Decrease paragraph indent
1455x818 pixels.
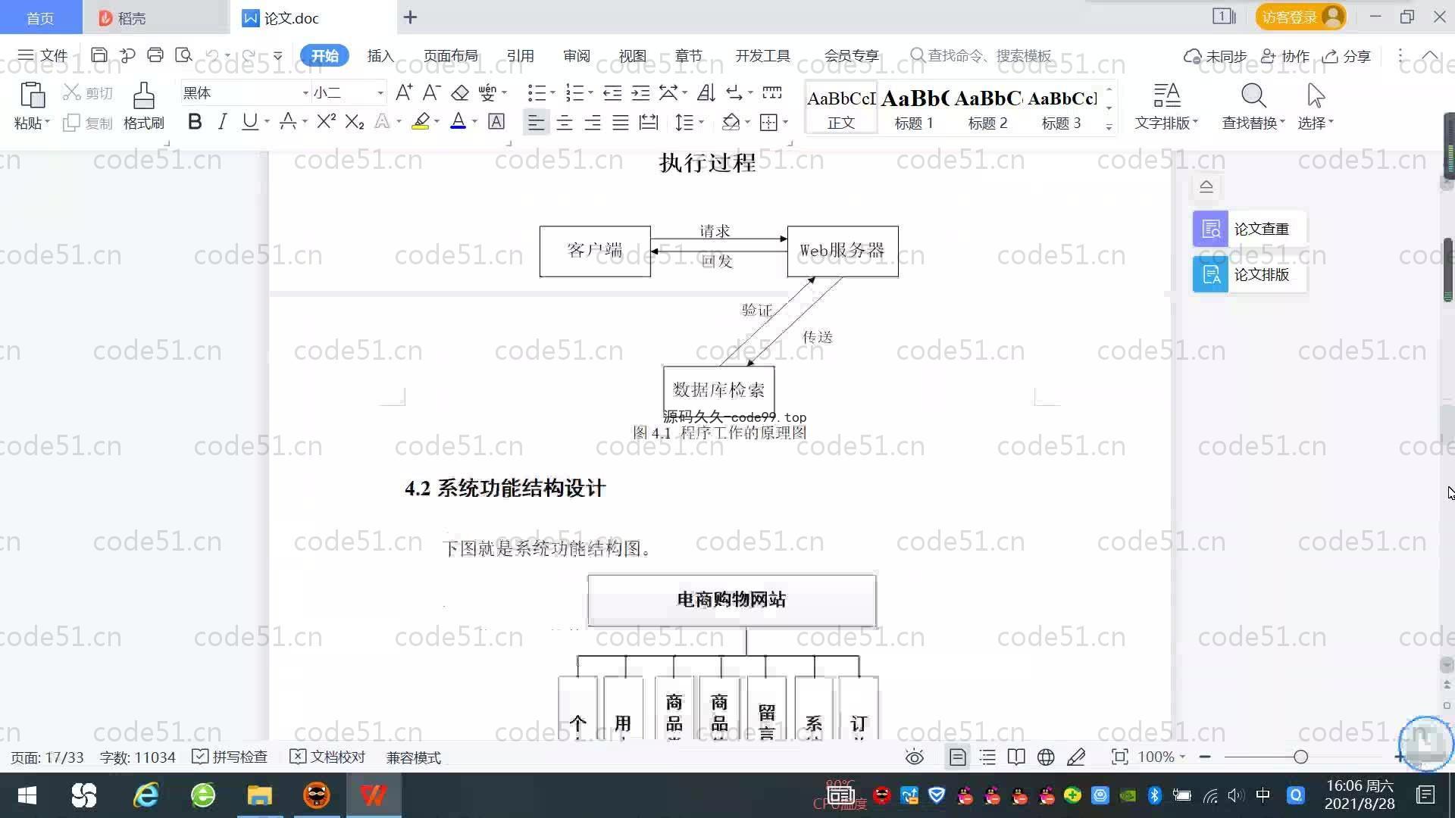(612, 93)
